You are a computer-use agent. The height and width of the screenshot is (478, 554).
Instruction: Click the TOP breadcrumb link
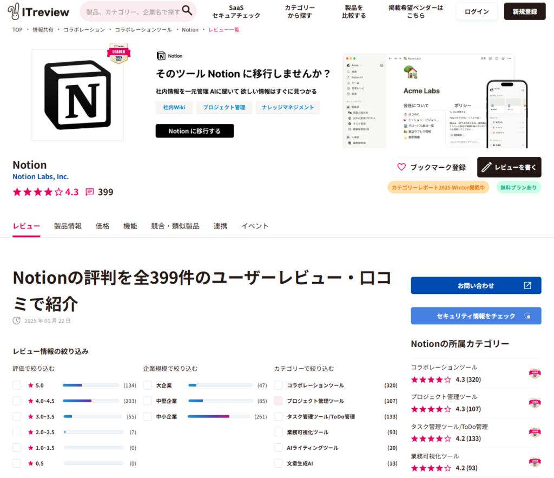click(17, 30)
